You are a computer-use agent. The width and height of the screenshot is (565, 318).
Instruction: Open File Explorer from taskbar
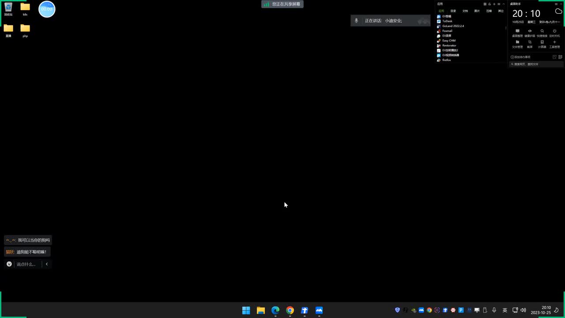(x=261, y=310)
